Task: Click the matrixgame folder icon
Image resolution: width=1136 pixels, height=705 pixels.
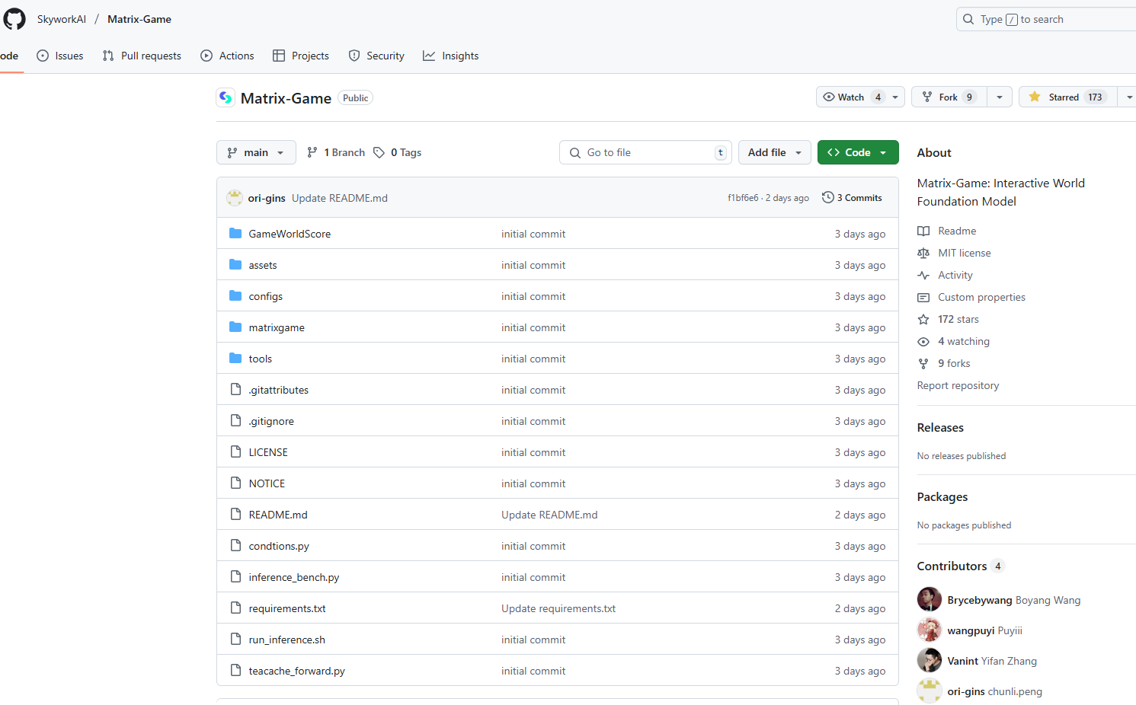Action: [x=235, y=327]
